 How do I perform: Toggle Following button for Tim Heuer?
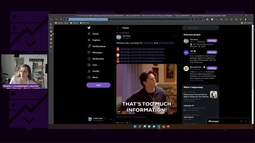[x=212, y=41]
